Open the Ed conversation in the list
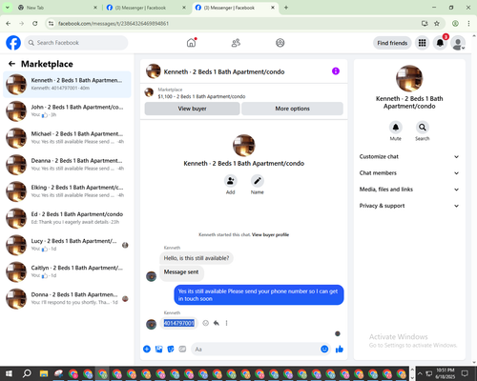The height and width of the screenshot is (381, 477). [67, 218]
